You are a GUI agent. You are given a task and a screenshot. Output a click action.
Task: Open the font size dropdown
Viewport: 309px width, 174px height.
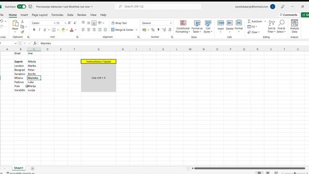[x=65, y=23]
